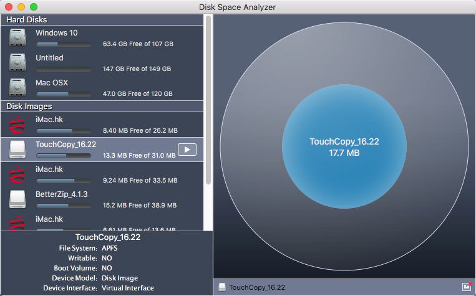Click the APFS file system value
Image resolution: width=476 pixels, height=296 pixels.
point(110,248)
